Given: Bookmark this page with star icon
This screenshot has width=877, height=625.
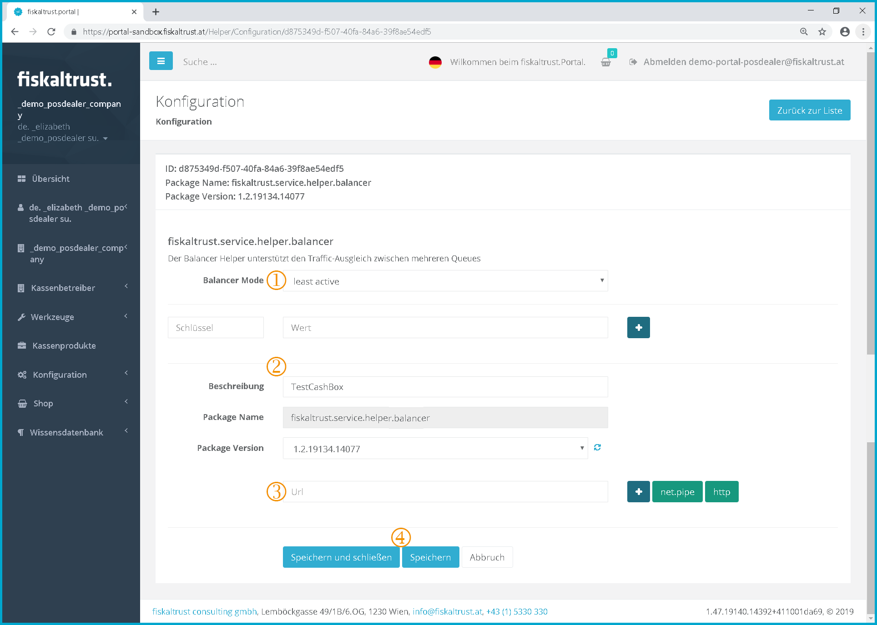Looking at the screenshot, I should pyautogui.click(x=822, y=31).
